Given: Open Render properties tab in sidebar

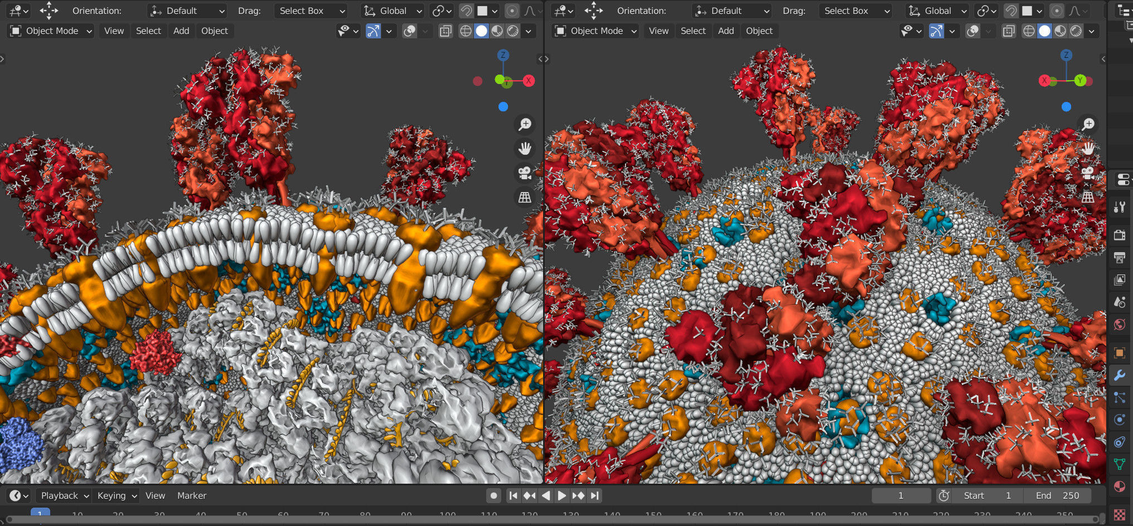Looking at the screenshot, I should [x=1120, y=235].
